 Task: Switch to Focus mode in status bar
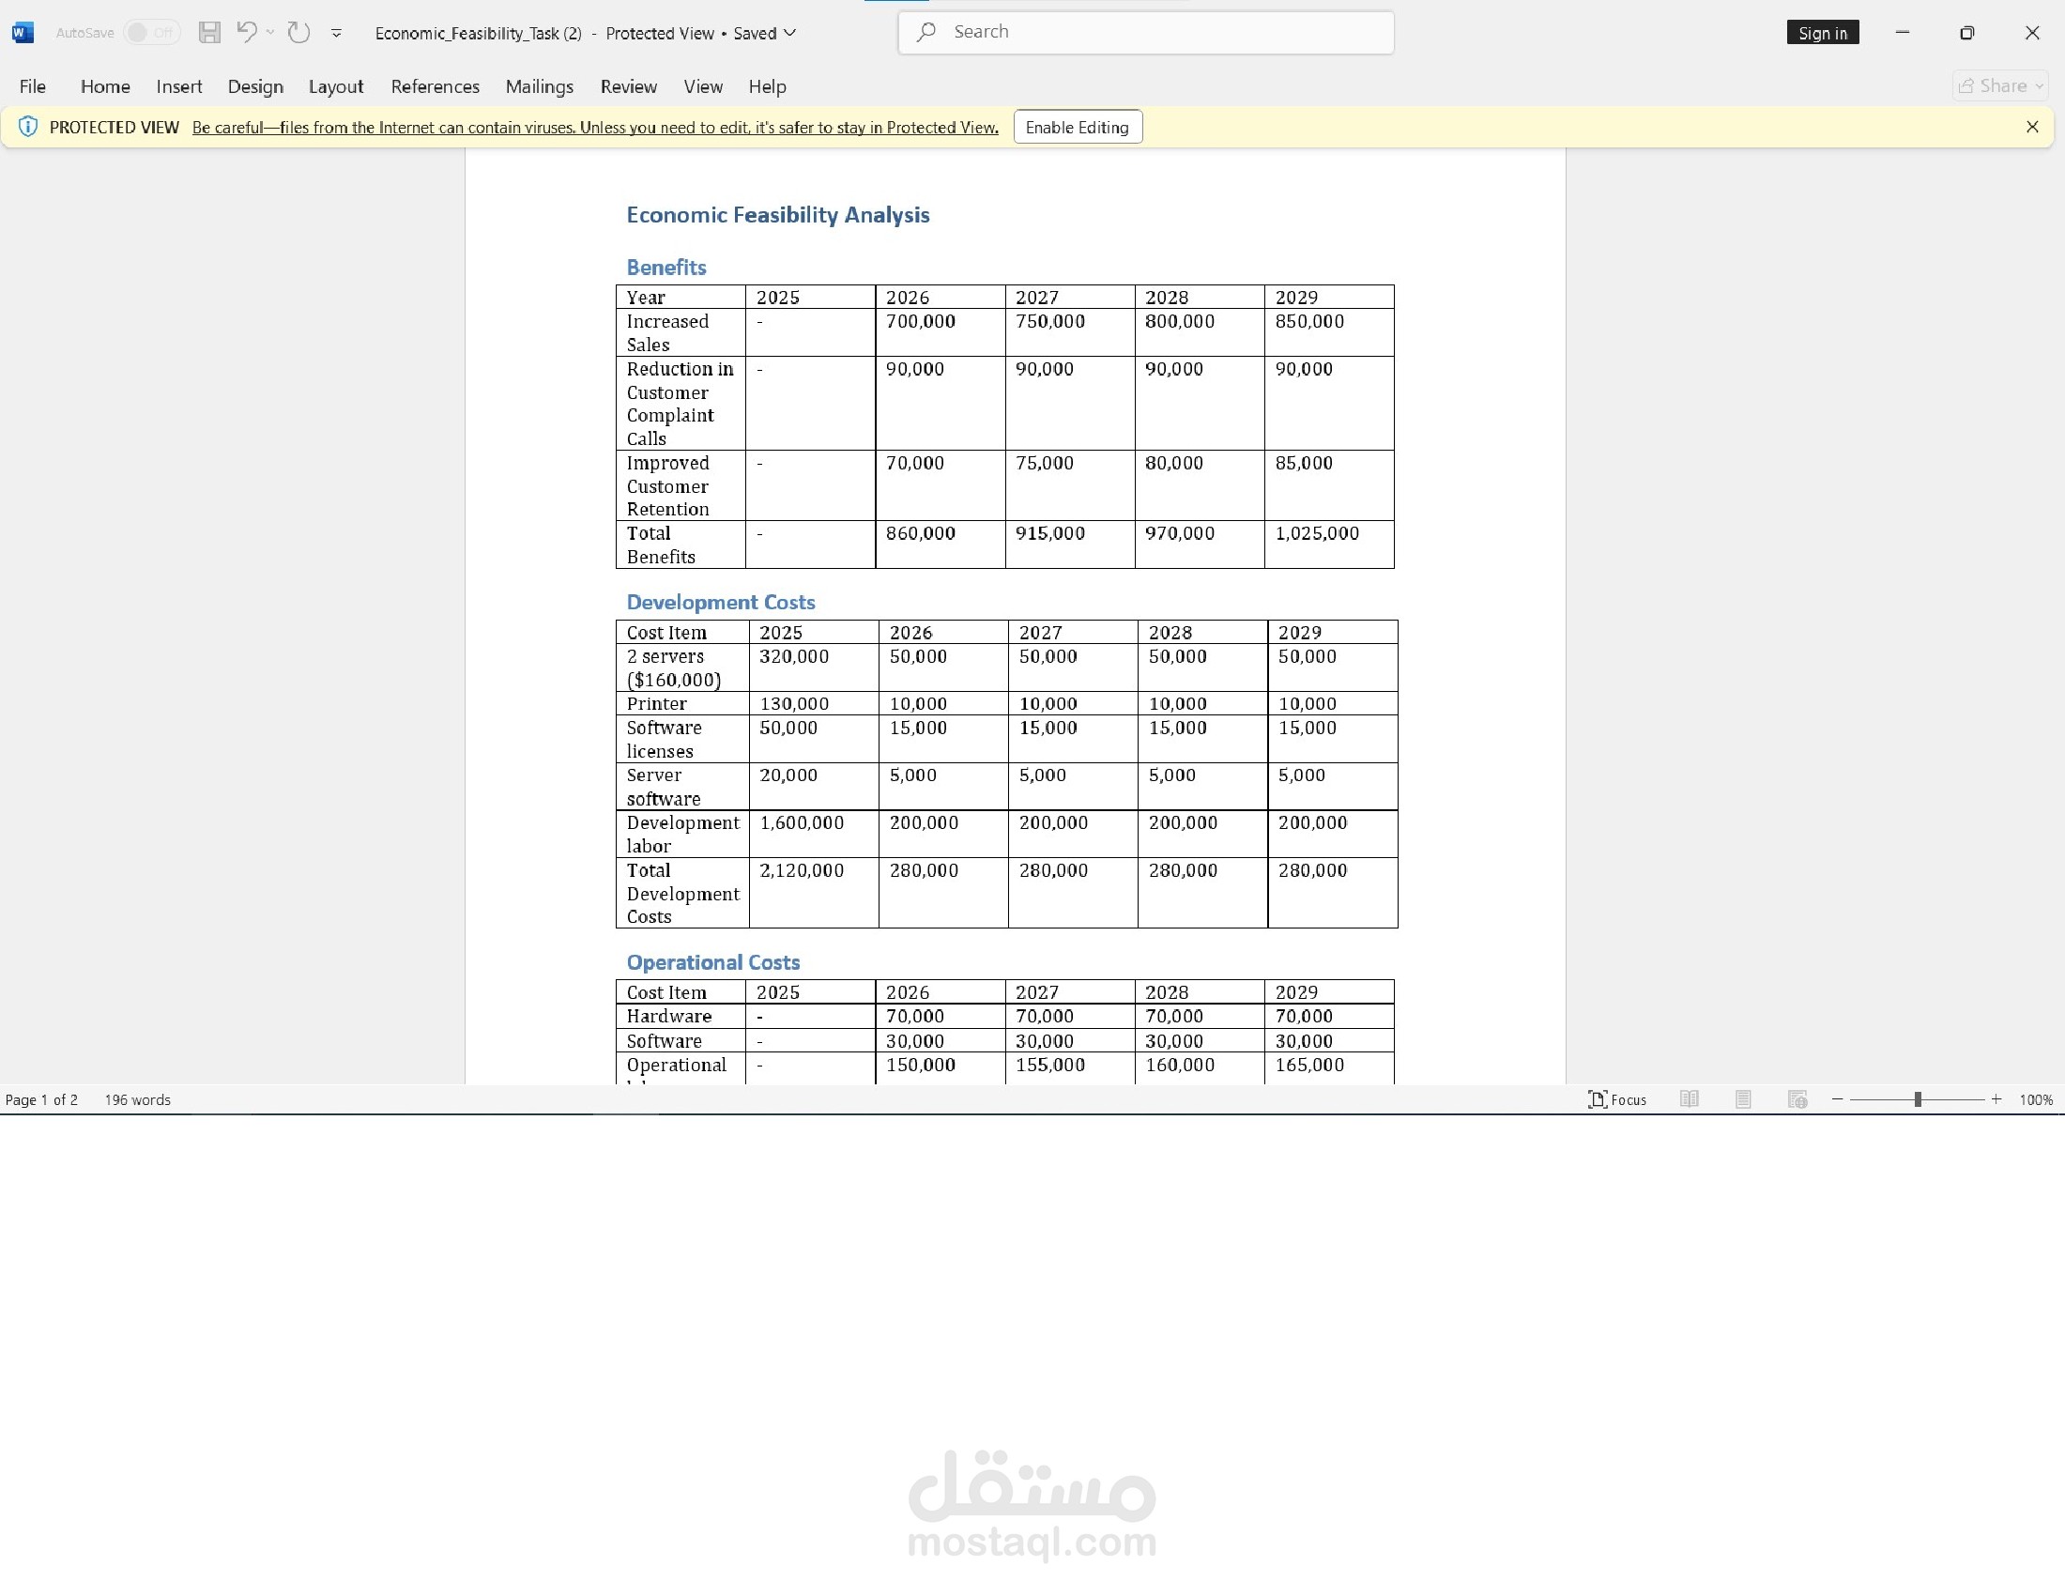[x=1618, y=1099]
